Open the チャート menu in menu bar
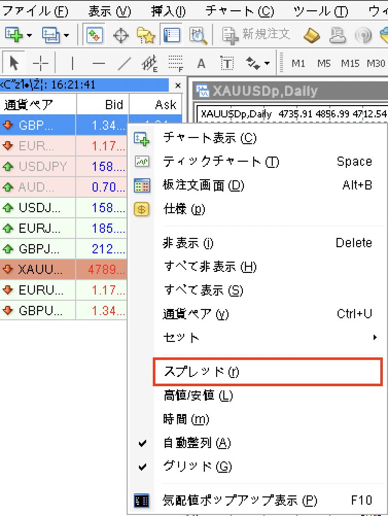The height and width of the screenshot is (516, 388). click(x=239, y=10)
